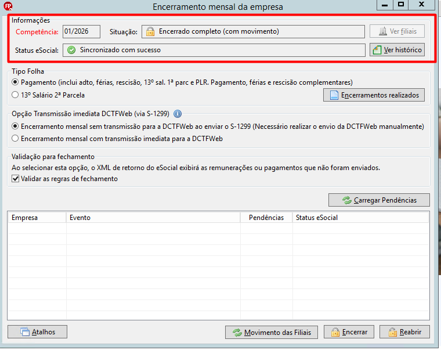Click Movimento das Filiais button
441x350 pixels.
(272, 332)
